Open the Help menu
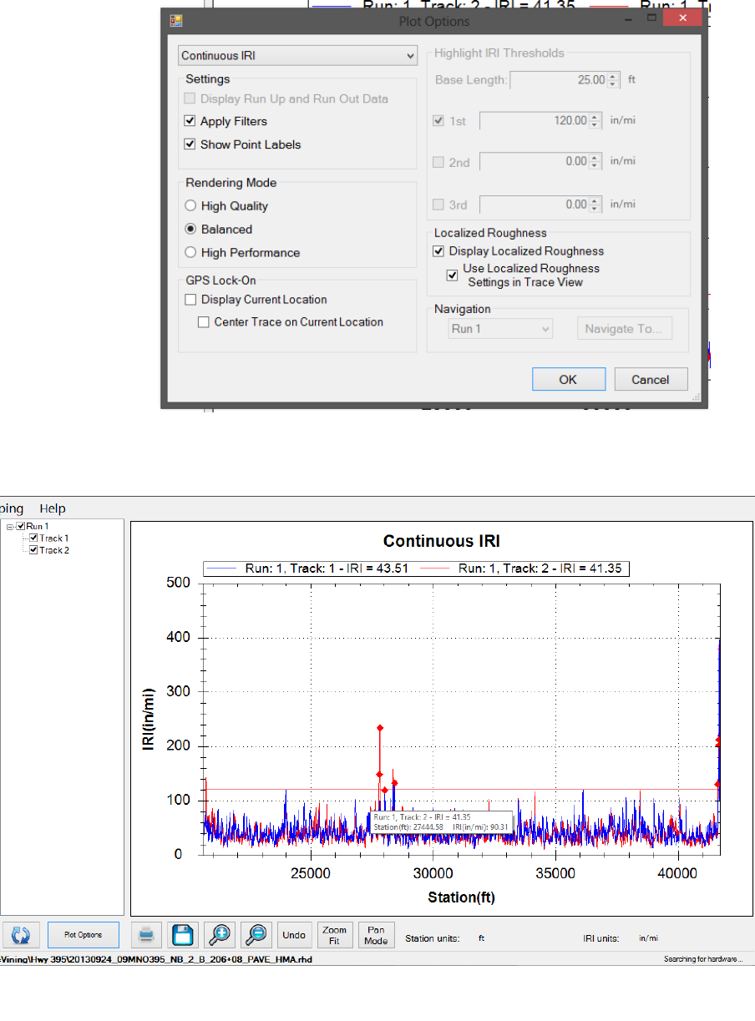This screenshot has height=1021, width=755. coord(53,508)
